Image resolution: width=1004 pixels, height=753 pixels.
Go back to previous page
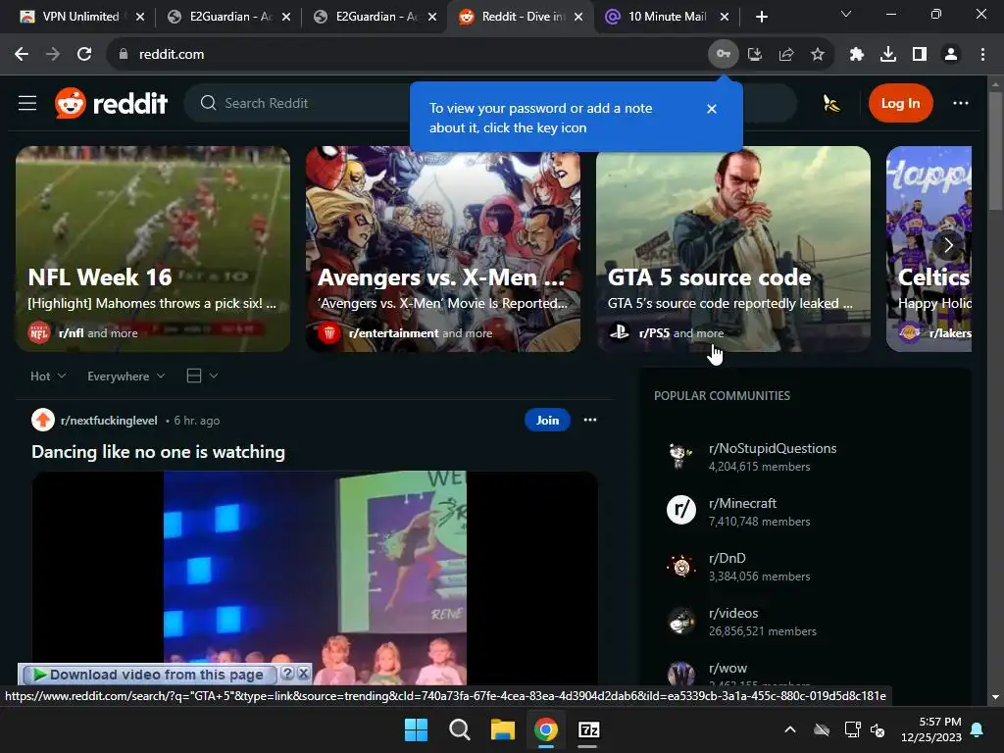point(22,55)
